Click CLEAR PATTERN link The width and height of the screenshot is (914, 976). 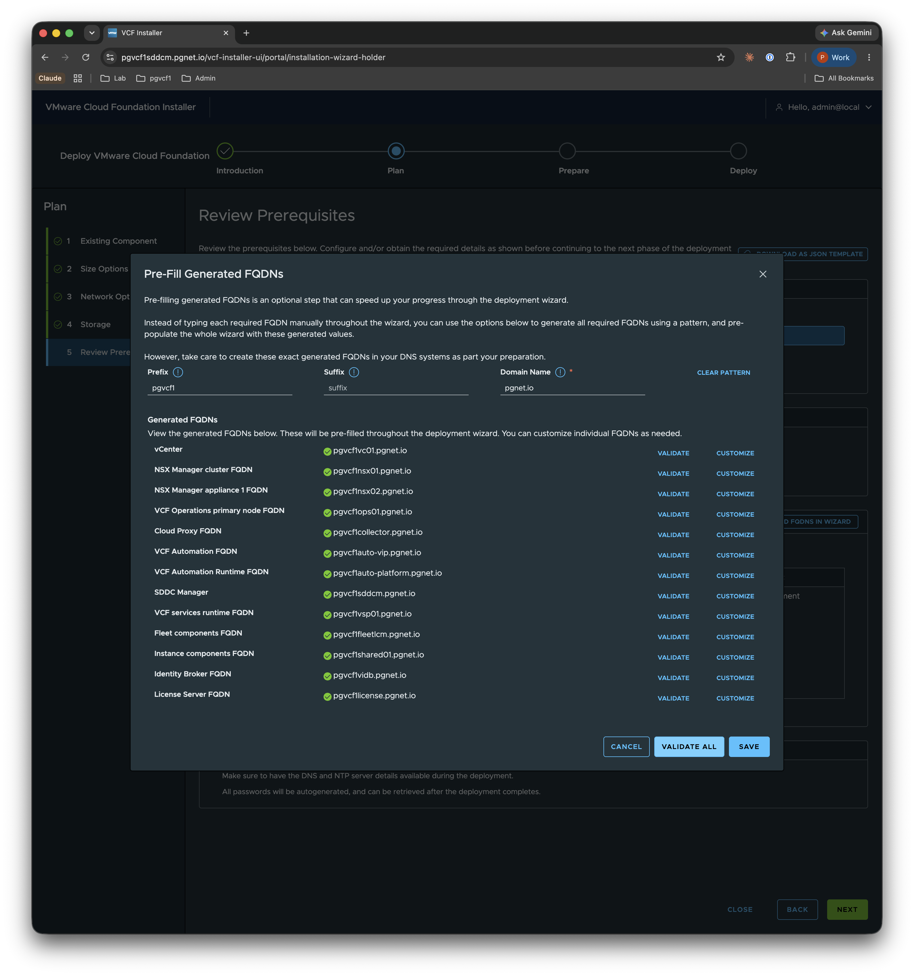(x=724, y=373)
